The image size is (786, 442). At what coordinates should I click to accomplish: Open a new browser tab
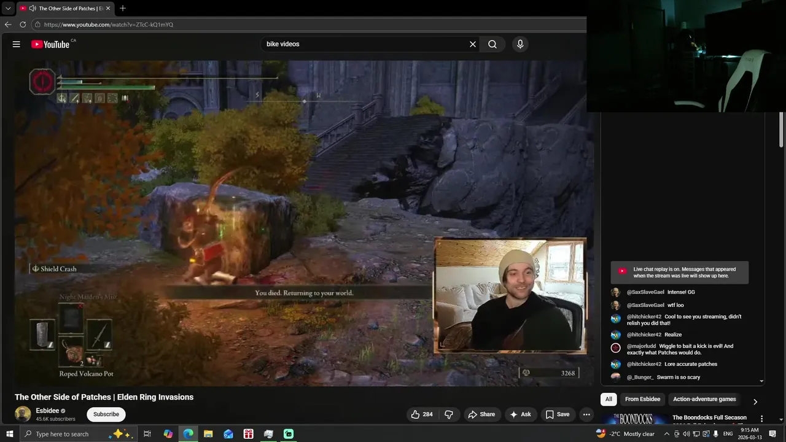click(123, 9)
